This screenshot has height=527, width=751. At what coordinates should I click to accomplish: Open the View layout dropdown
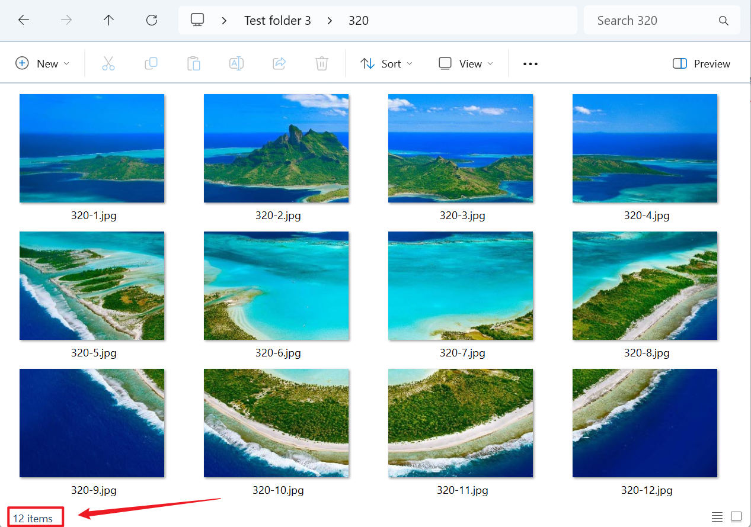click(466, 63)
